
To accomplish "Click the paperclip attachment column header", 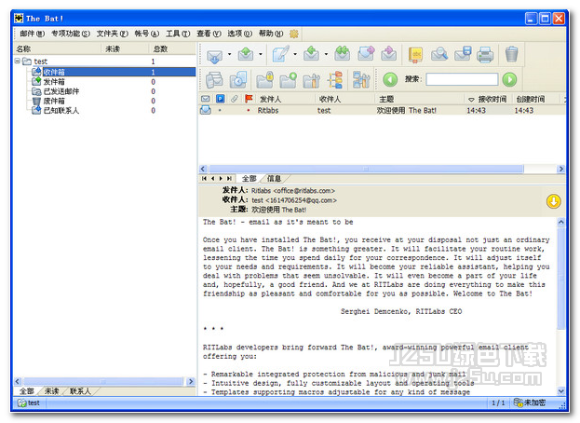I will [235, 99].
